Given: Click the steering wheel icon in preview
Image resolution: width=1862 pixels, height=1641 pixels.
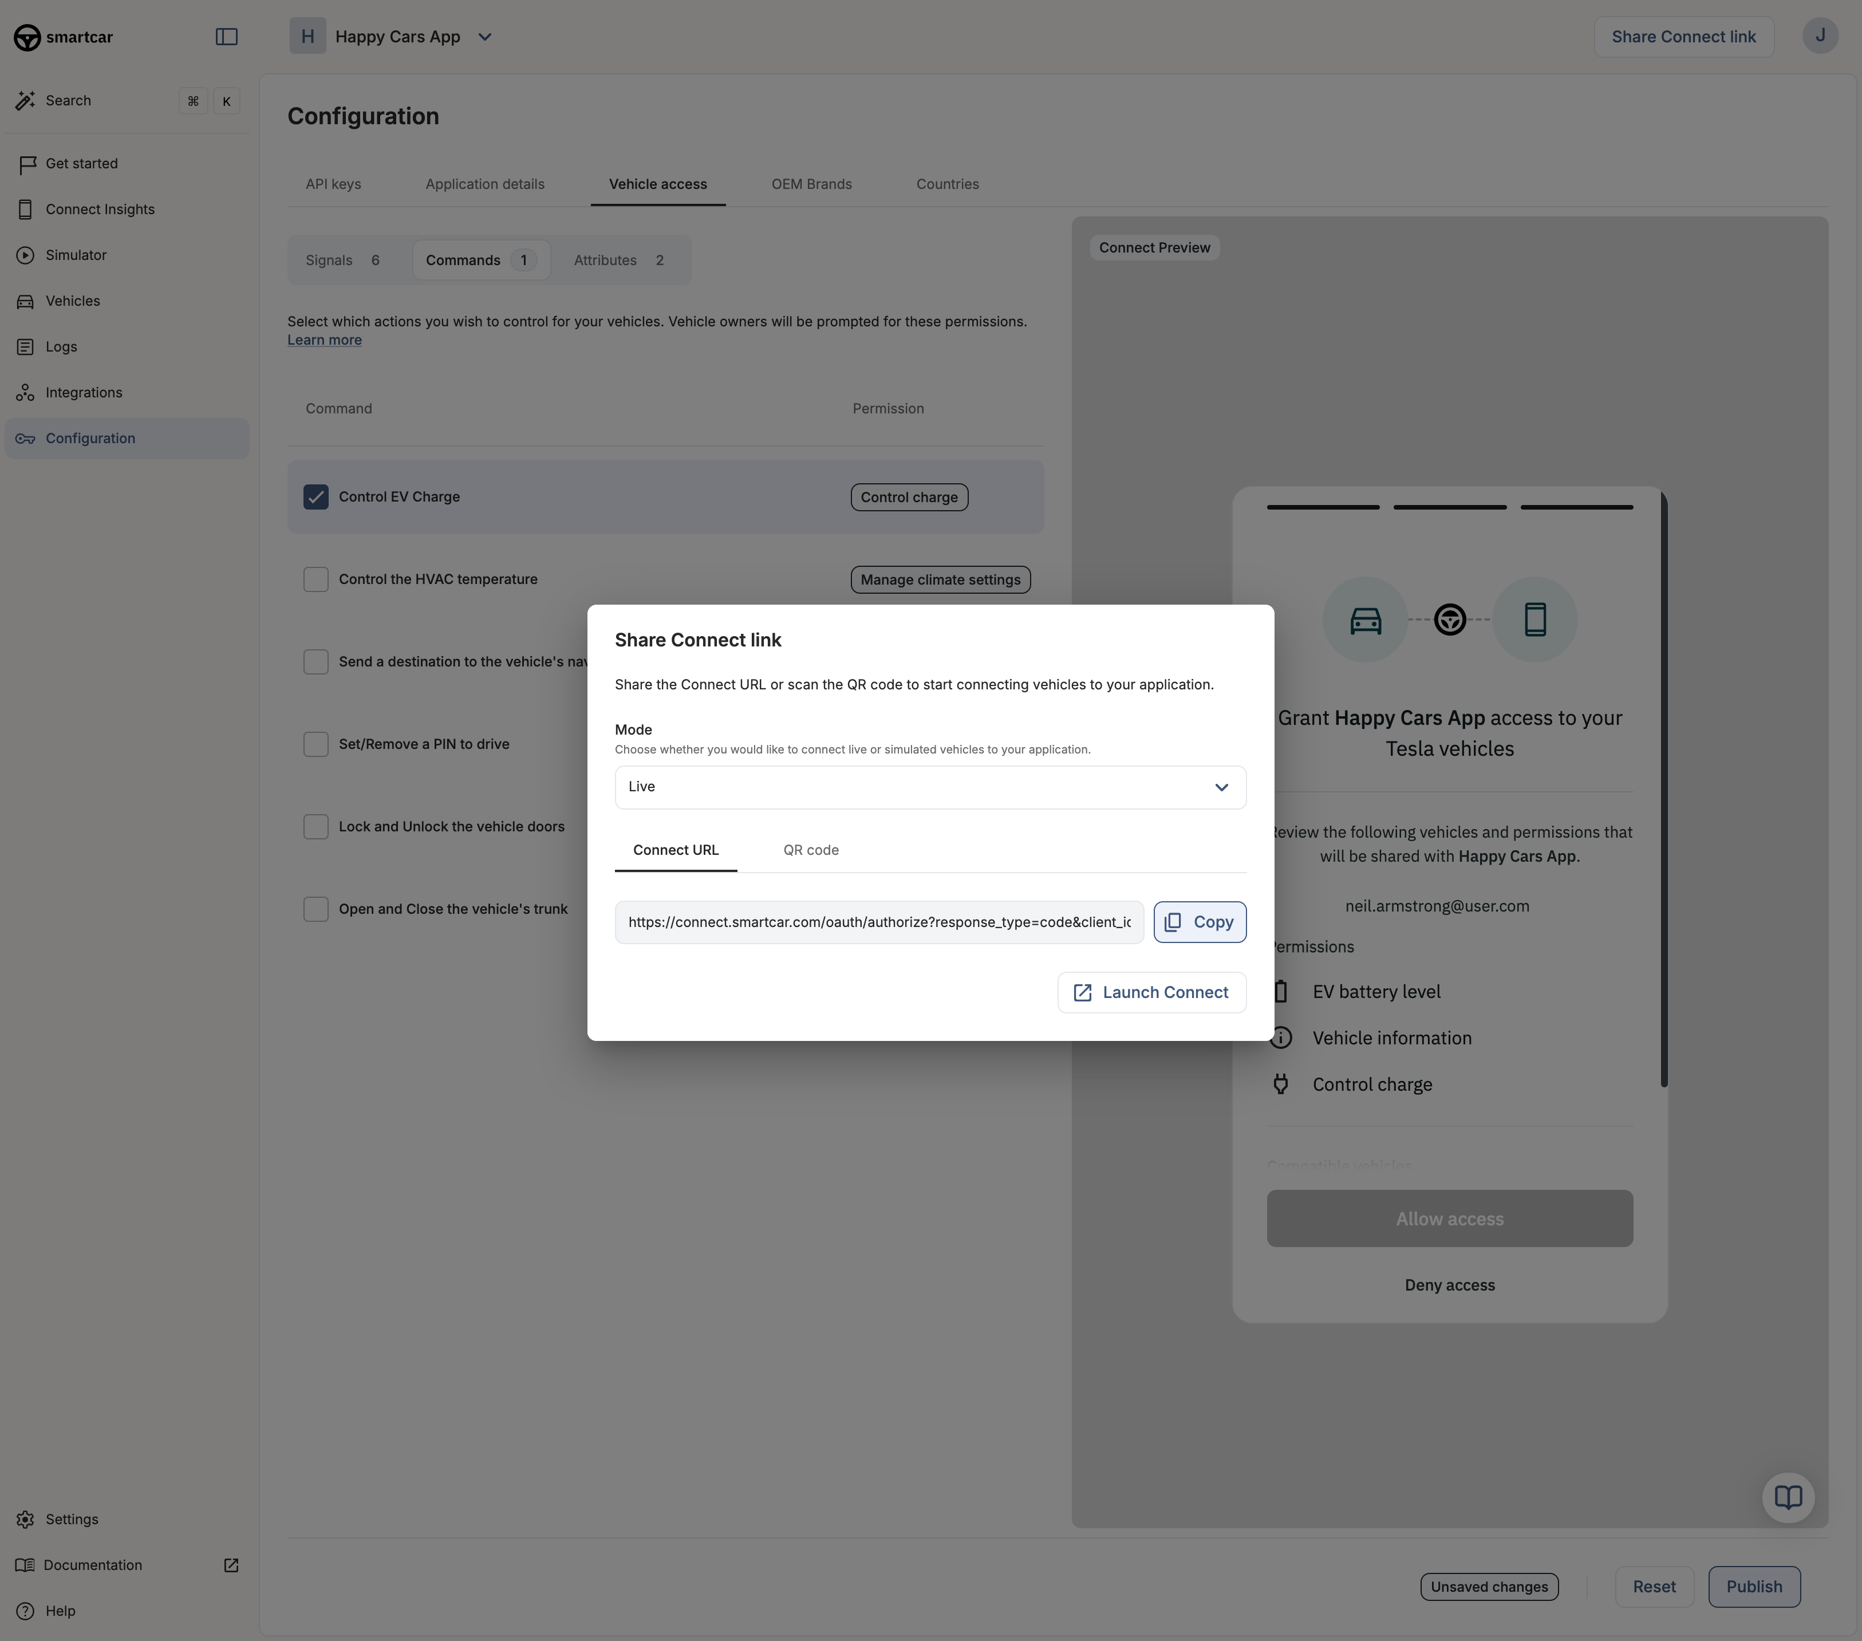Looking at the screenshot, I should click(x=1449, y=620).
